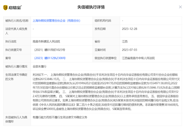184x127 pixels.
Task: Click the court name 南昌市新建区人民法院
Action: point(47,41)
